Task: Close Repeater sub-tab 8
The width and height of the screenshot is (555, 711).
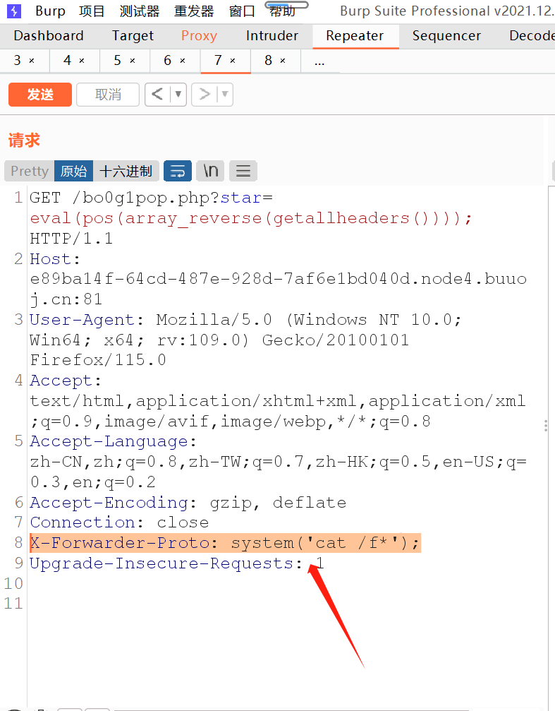Action: [x=283, y=61]
